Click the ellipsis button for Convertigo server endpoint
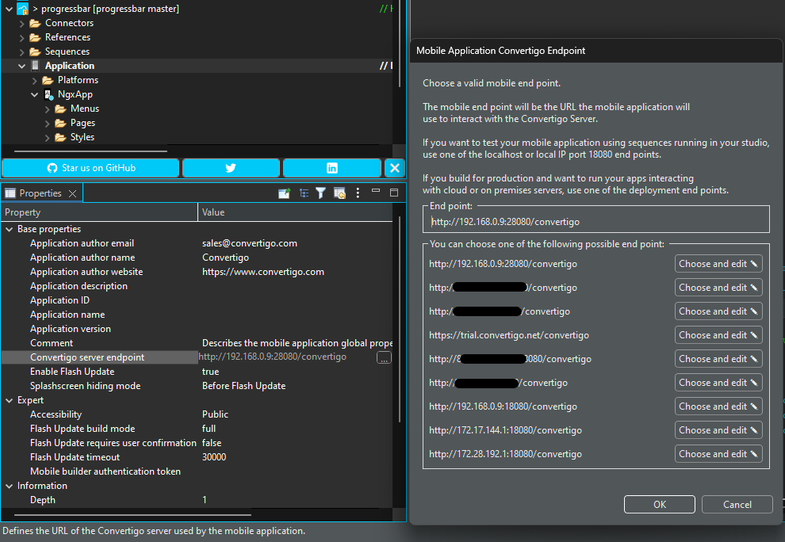This screenshot has width=785, height=542. [384, 358]
